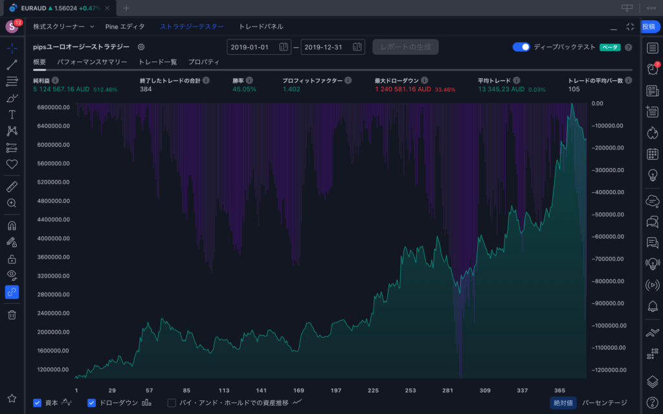The image size is (663, 414).
Task: Click the 2019-01-01 start date field
Action: pos(259,47)
